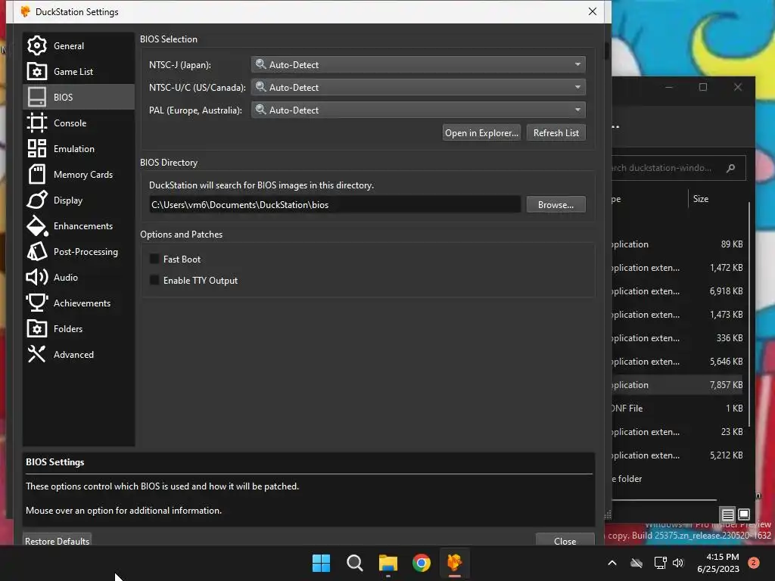The height and width of the screenshot is (581, 775).
Task: Select the Post-Processing icon
Action: point(36,251)
